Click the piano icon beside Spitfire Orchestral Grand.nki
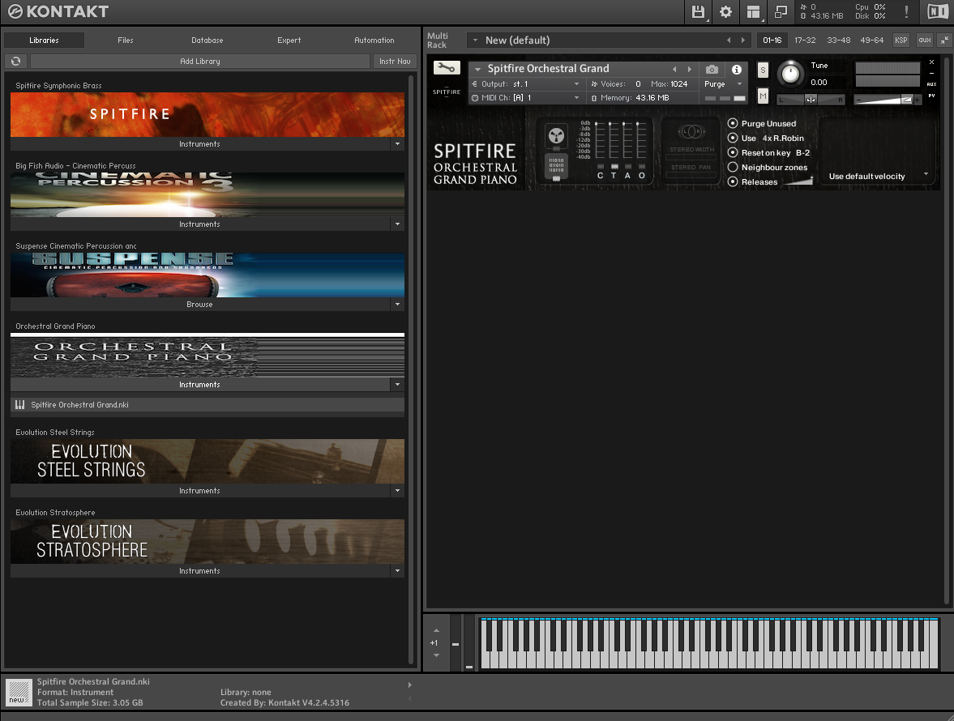 20,405
